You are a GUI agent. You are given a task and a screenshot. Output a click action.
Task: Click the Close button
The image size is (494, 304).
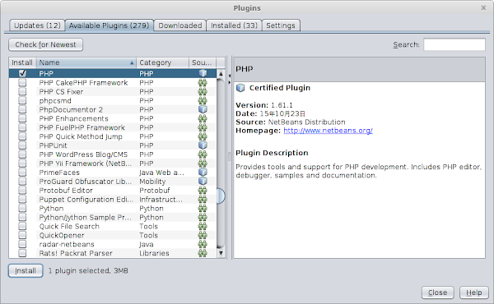438,292
